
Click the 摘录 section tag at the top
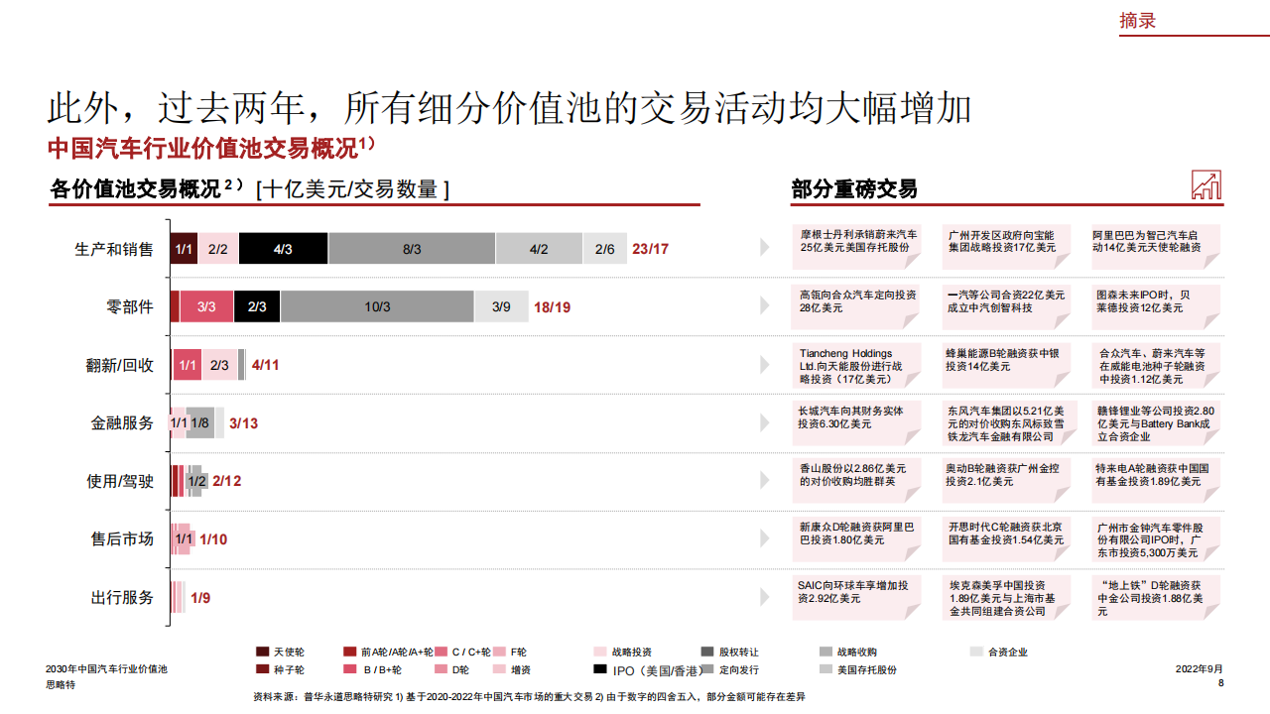point(1138,20)
